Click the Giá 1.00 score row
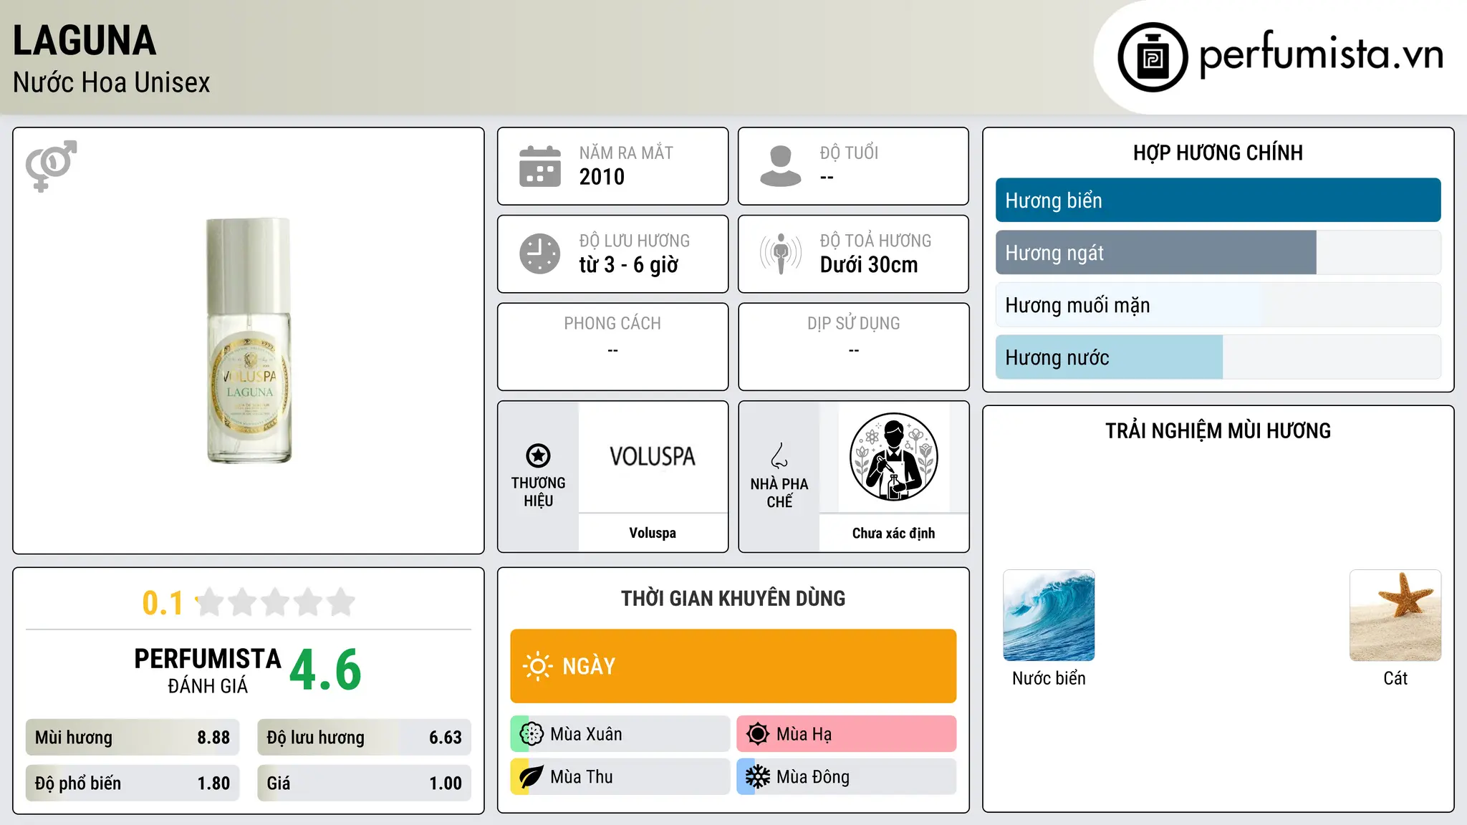Viewport: 1467px width, 825px height. pos(364,783)
